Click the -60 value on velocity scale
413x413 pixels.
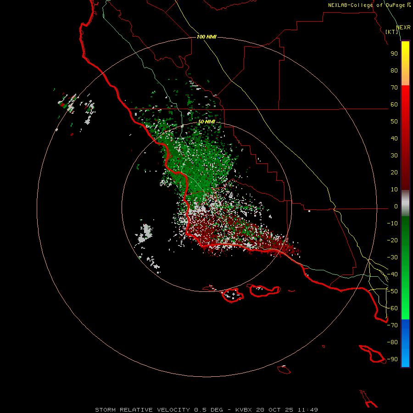coord(392,308)
